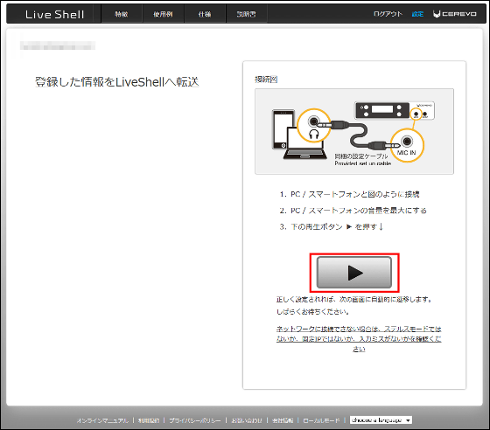Click the Live Shell logo
The width and height of the screenshot is (490, 430).
[54, 14]
